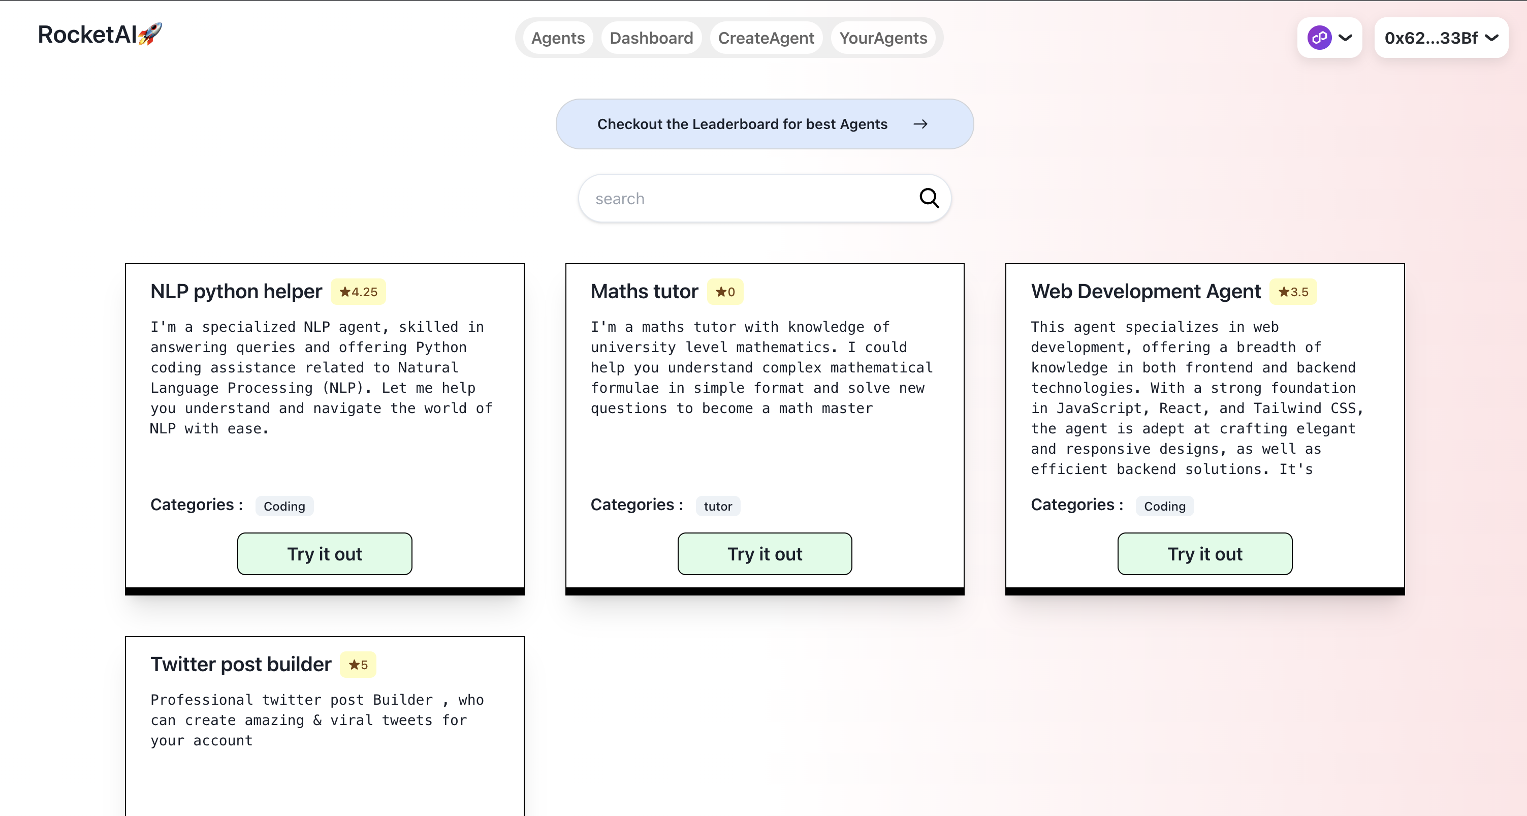Image resolution: width=1527 pixels, height=816 pixels.
Task: Open the Agents tab
Action: pos(558,38)
